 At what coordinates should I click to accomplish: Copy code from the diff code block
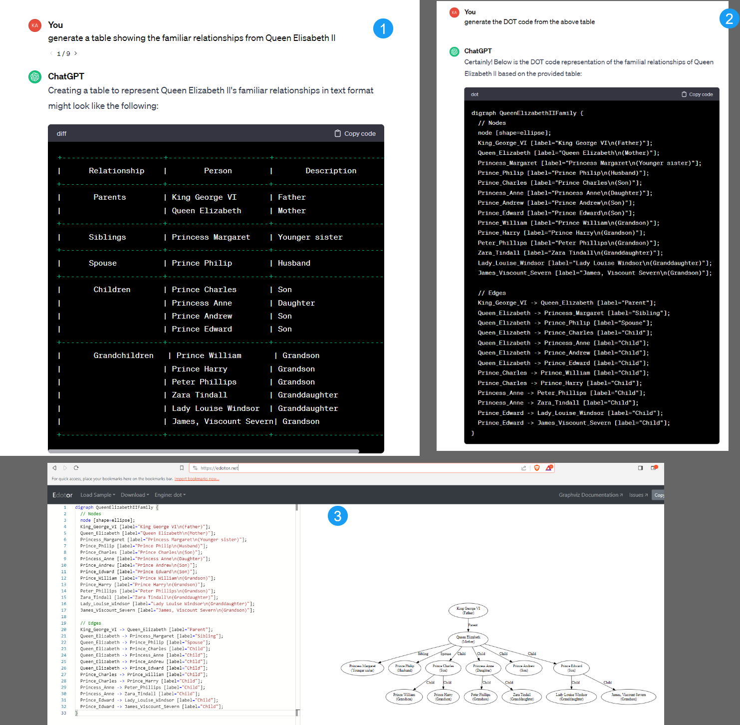coord(355,133)
